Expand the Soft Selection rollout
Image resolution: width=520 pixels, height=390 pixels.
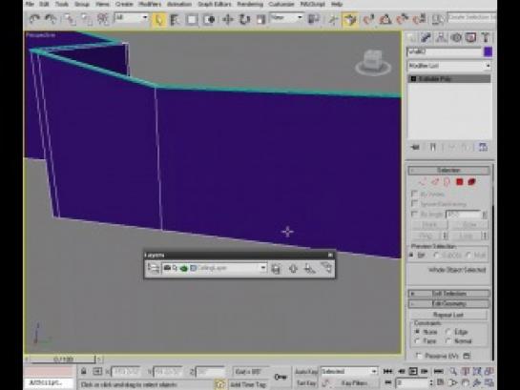tap(449, 294)
